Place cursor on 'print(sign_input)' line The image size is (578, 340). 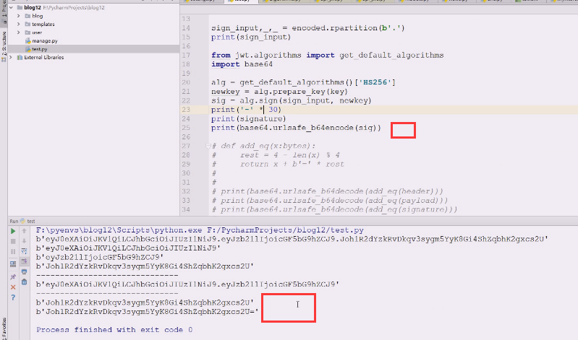[251, 37]
